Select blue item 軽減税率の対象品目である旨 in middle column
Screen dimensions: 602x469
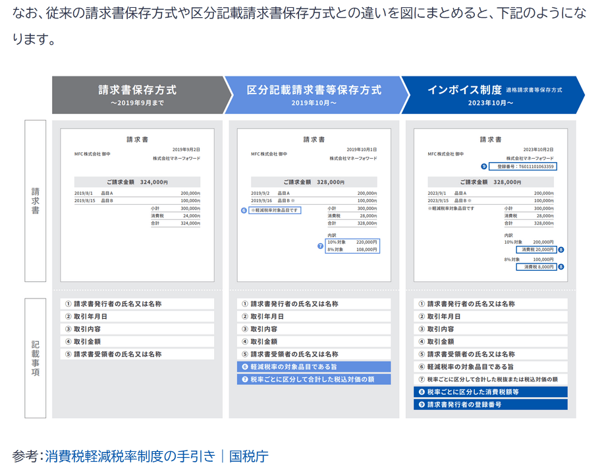point(314,367)
